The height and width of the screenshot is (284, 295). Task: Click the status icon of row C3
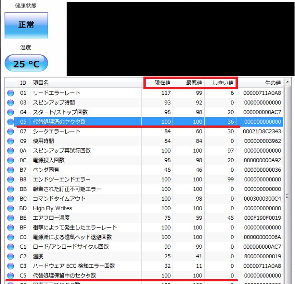[10, 266]
